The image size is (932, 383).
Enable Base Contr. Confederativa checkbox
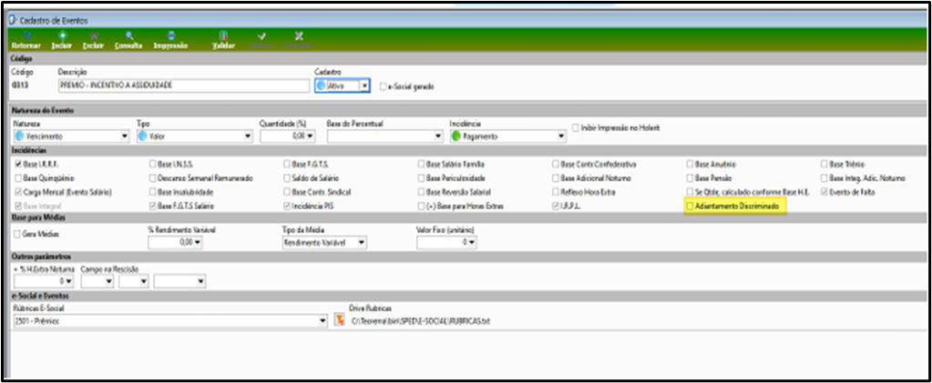[556, 164]
